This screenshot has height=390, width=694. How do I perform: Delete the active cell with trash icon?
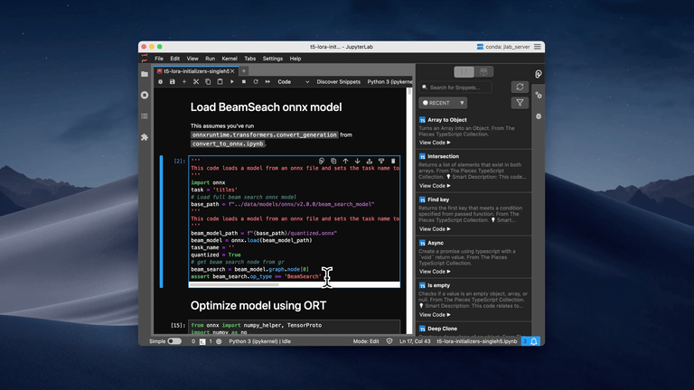pos(393,161)
